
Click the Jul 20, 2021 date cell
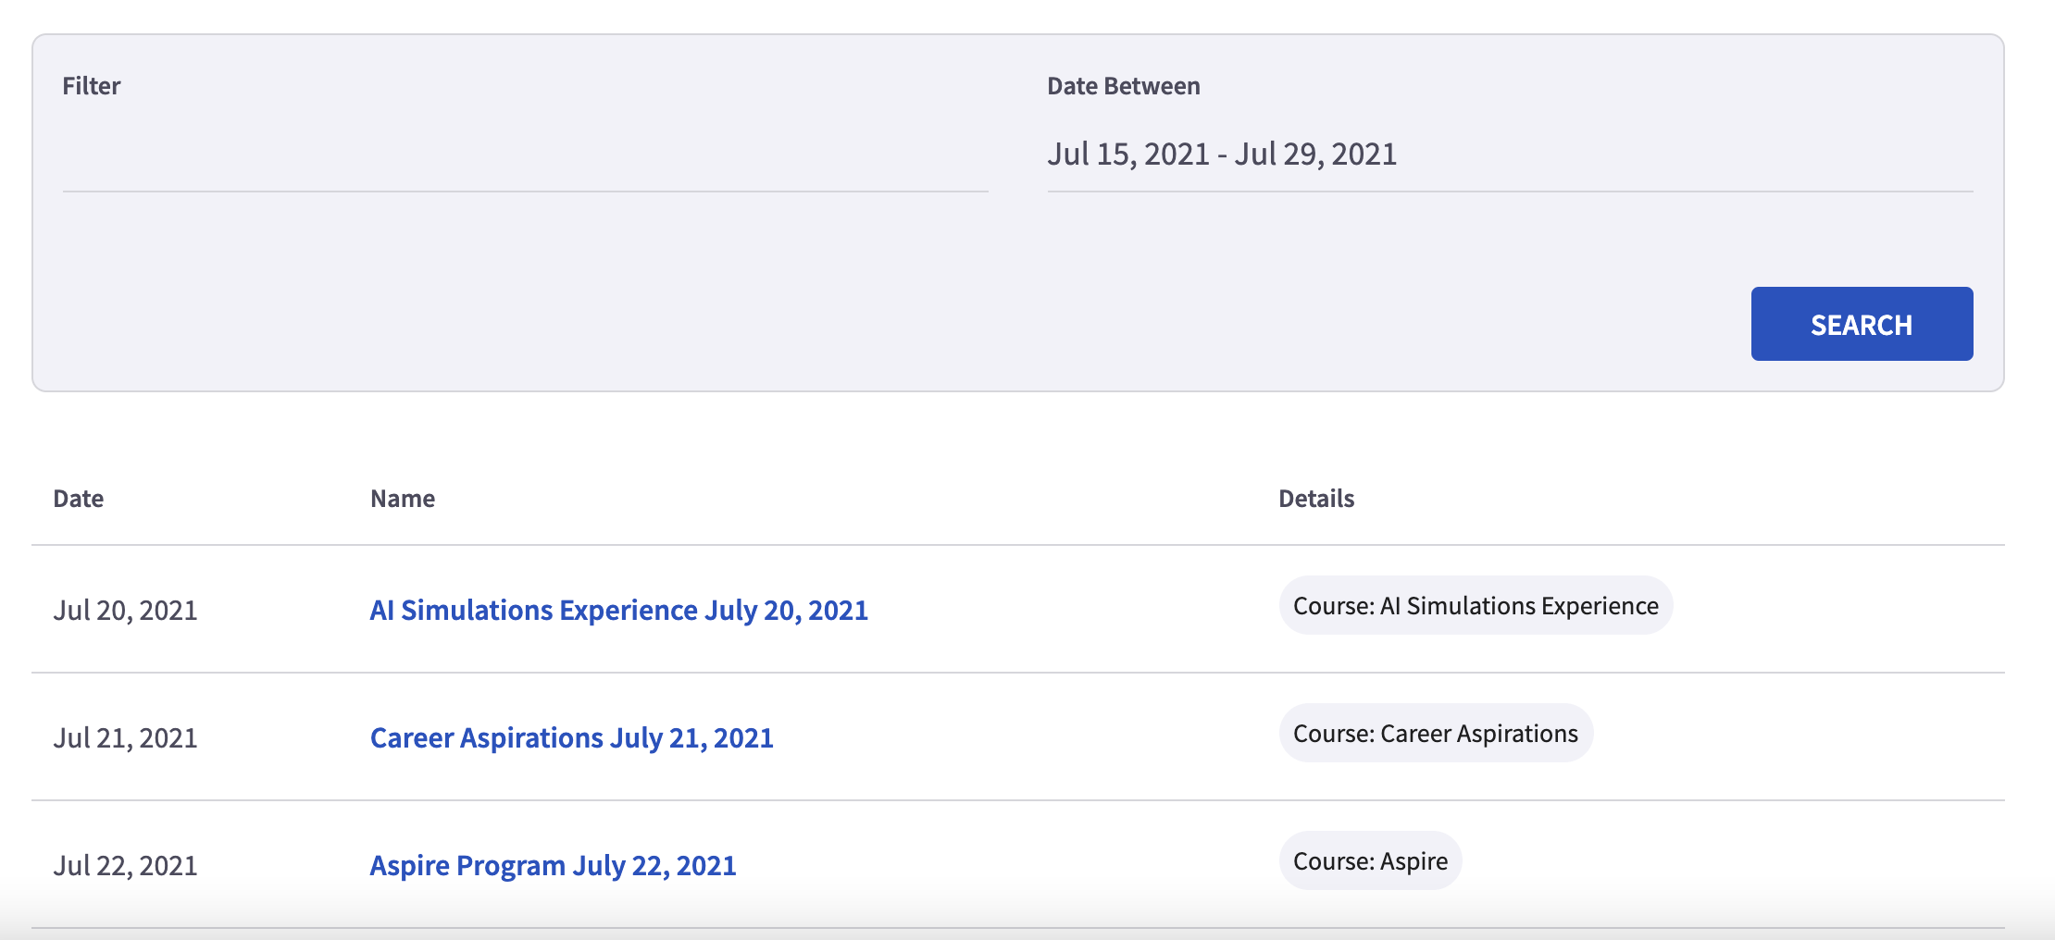(125, 611)
